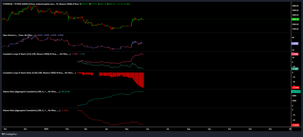Click the Oct marker on time axis

(229, 128)
